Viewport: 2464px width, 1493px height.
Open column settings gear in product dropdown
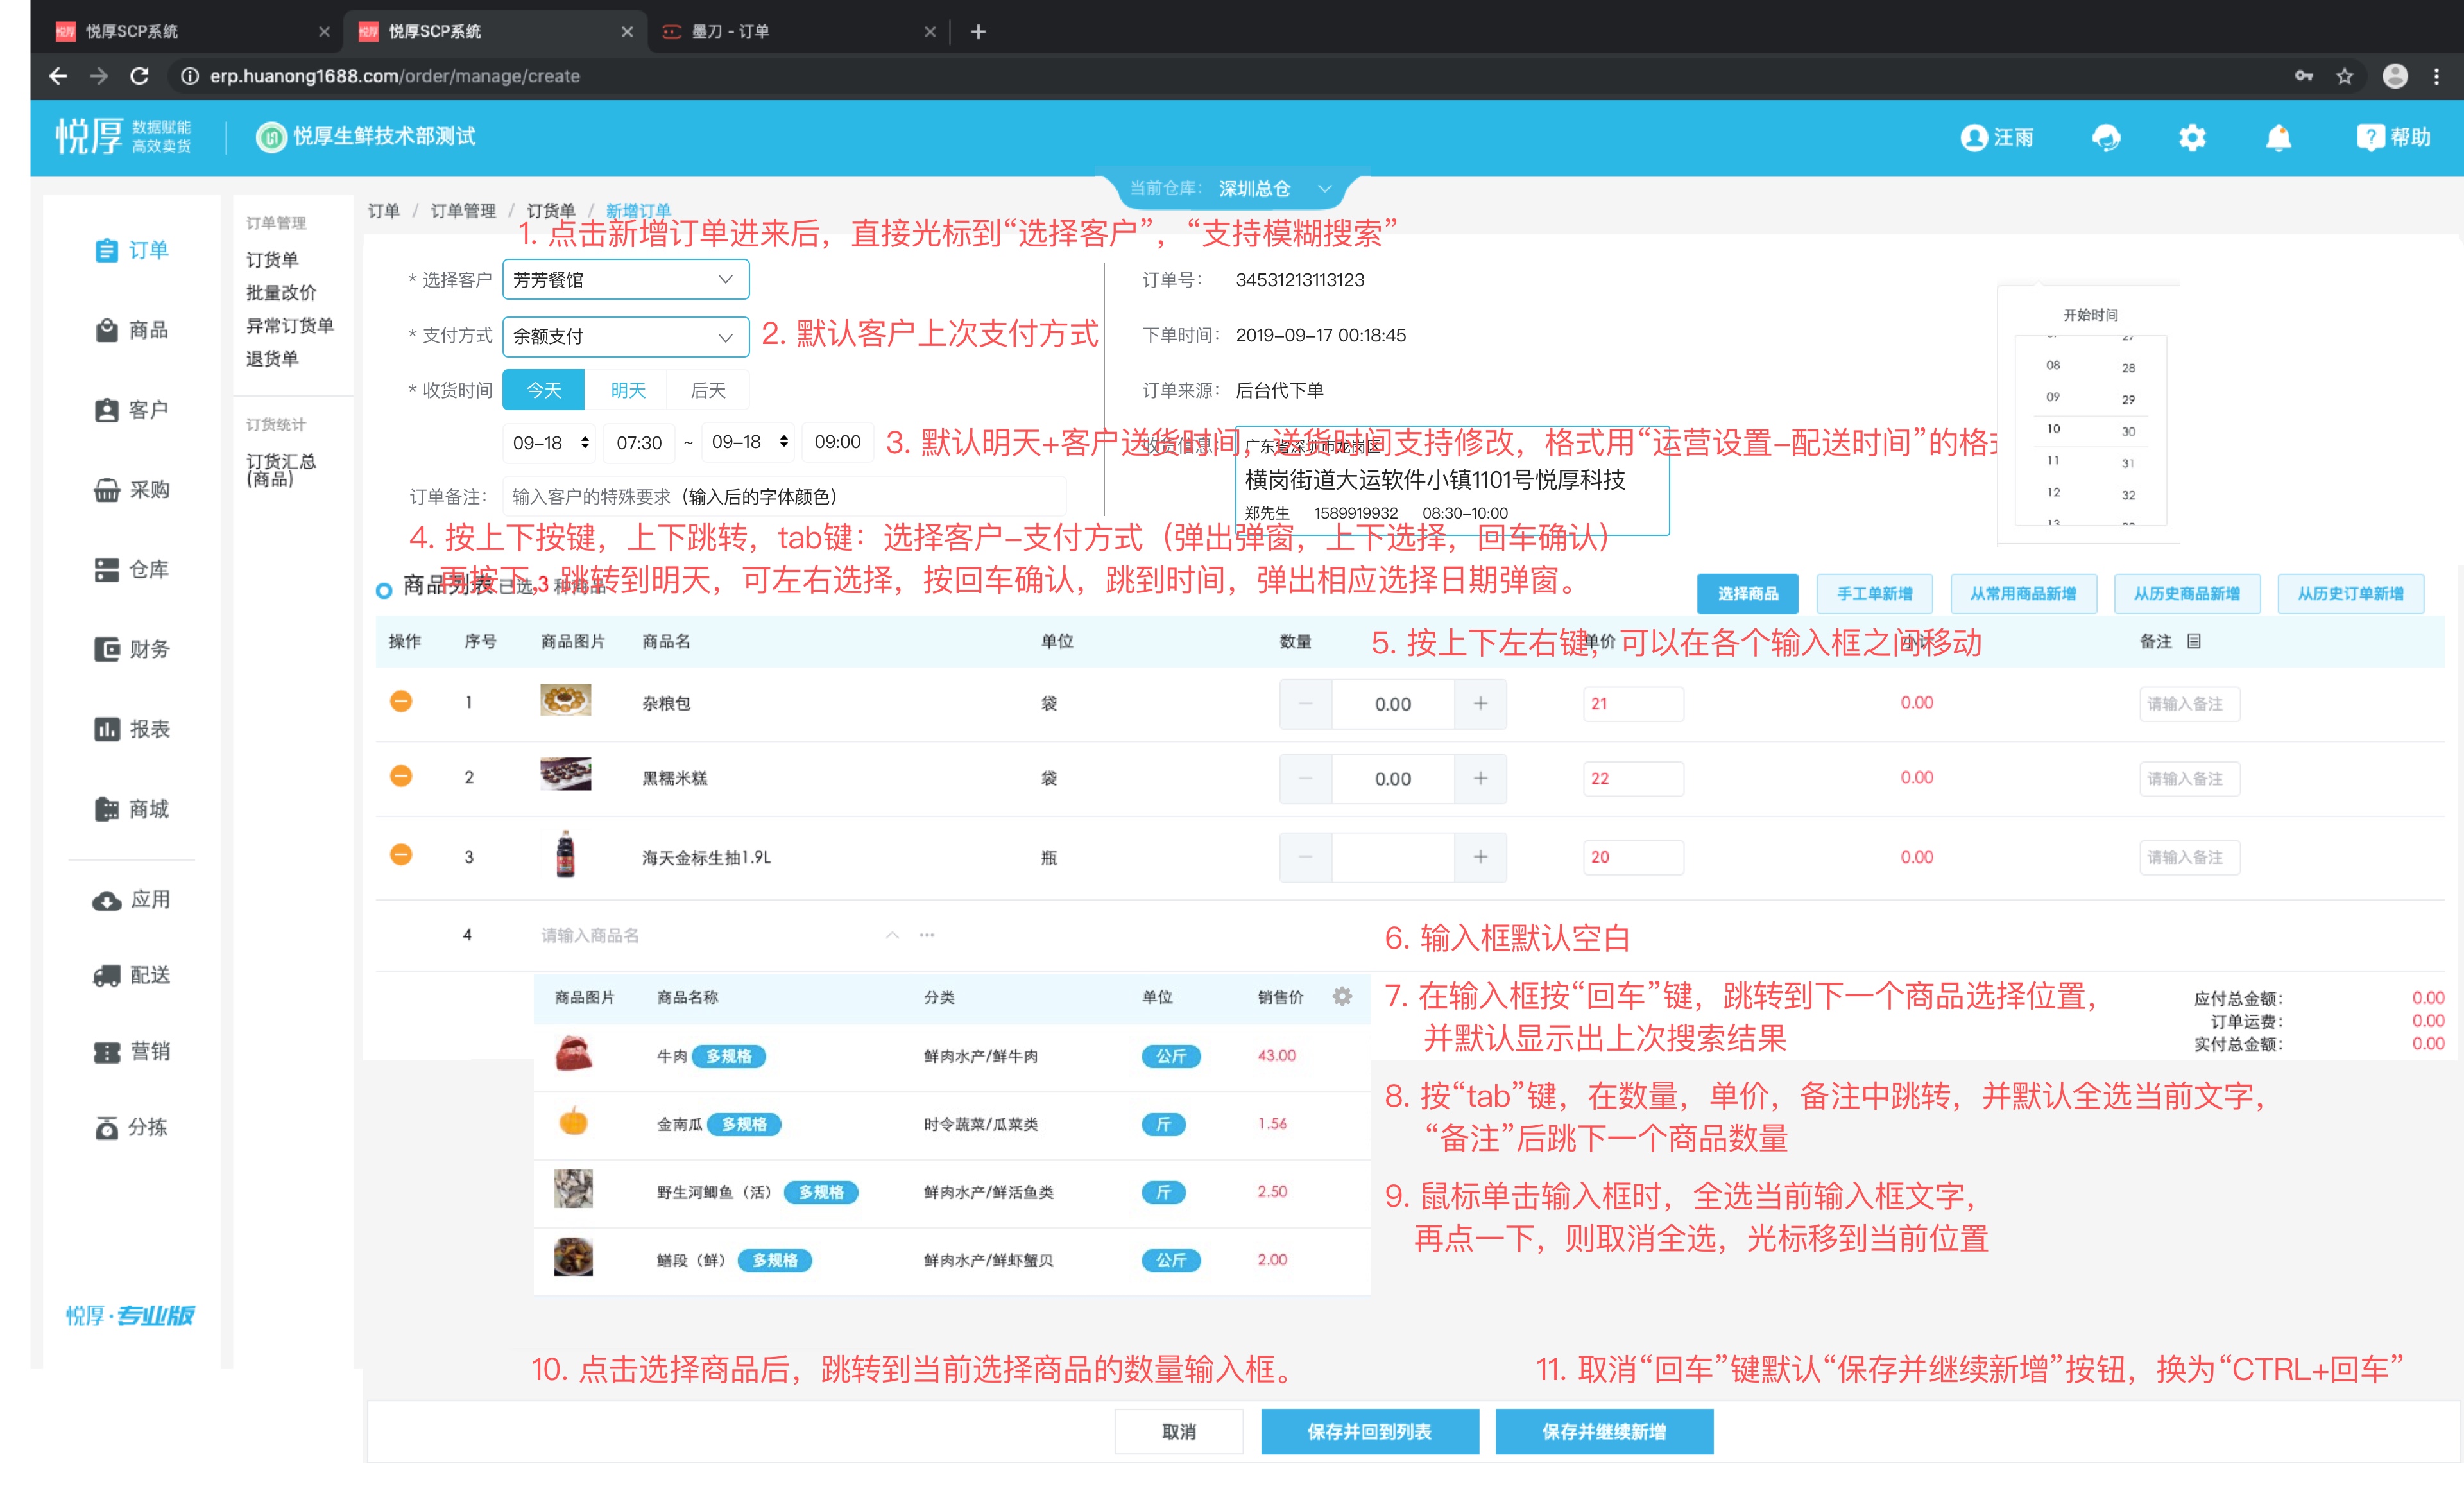tap(1342, 996)
